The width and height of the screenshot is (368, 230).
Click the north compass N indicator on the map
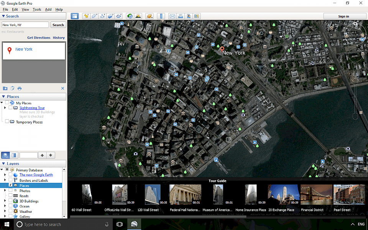[x=355, y=24]
